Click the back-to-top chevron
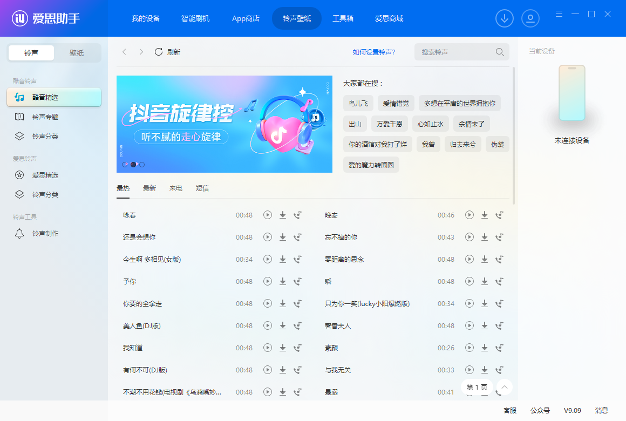This screenshot has width=626, height=421. (x=503, y=387)
